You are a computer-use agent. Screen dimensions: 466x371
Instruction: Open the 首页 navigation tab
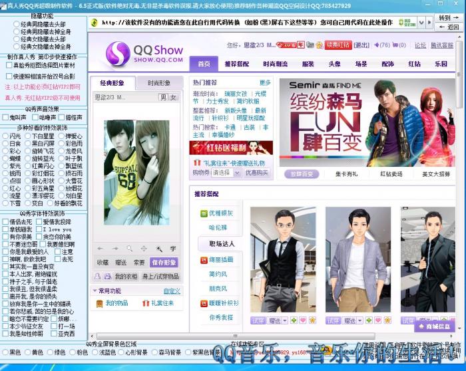(x=204, y=64)
